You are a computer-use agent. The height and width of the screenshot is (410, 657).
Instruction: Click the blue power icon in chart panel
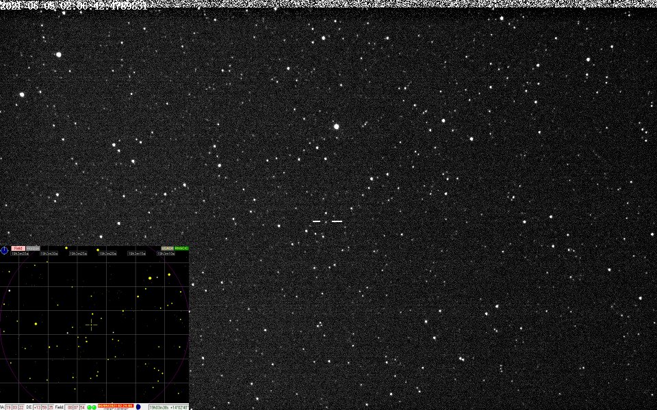4,250
